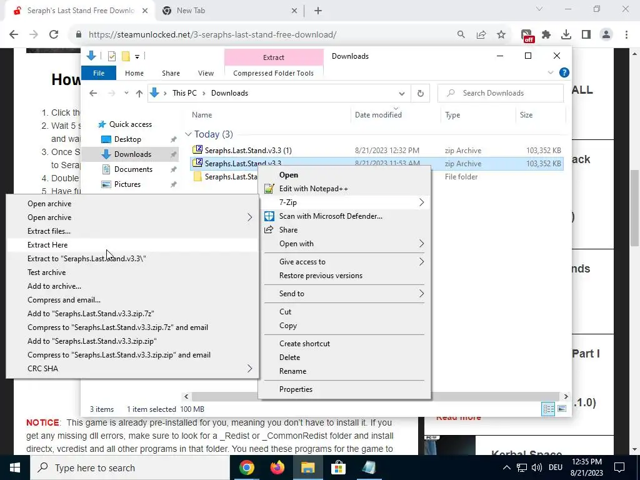The image size is (640, 480).
Task: Click the Windows Start button
Action: click(15, 467)
